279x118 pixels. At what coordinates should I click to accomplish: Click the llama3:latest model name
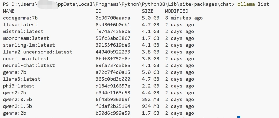(x=22, y=79)
